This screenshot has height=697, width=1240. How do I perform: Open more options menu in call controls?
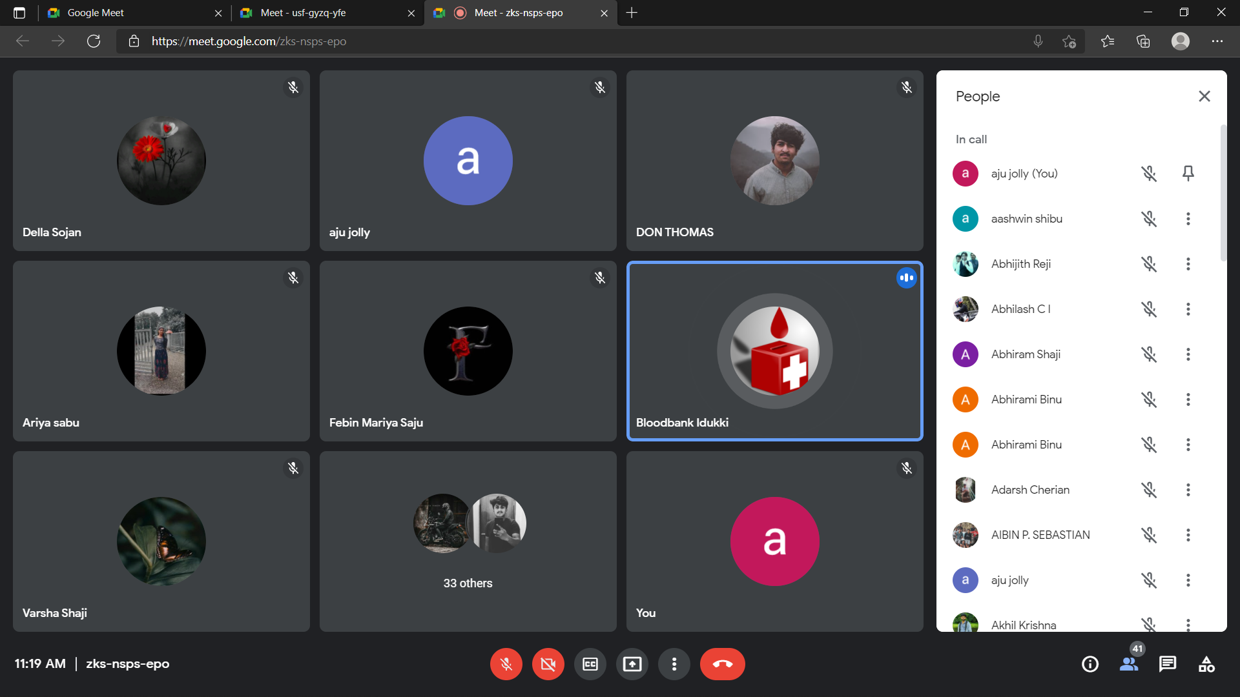click(674, 664)
